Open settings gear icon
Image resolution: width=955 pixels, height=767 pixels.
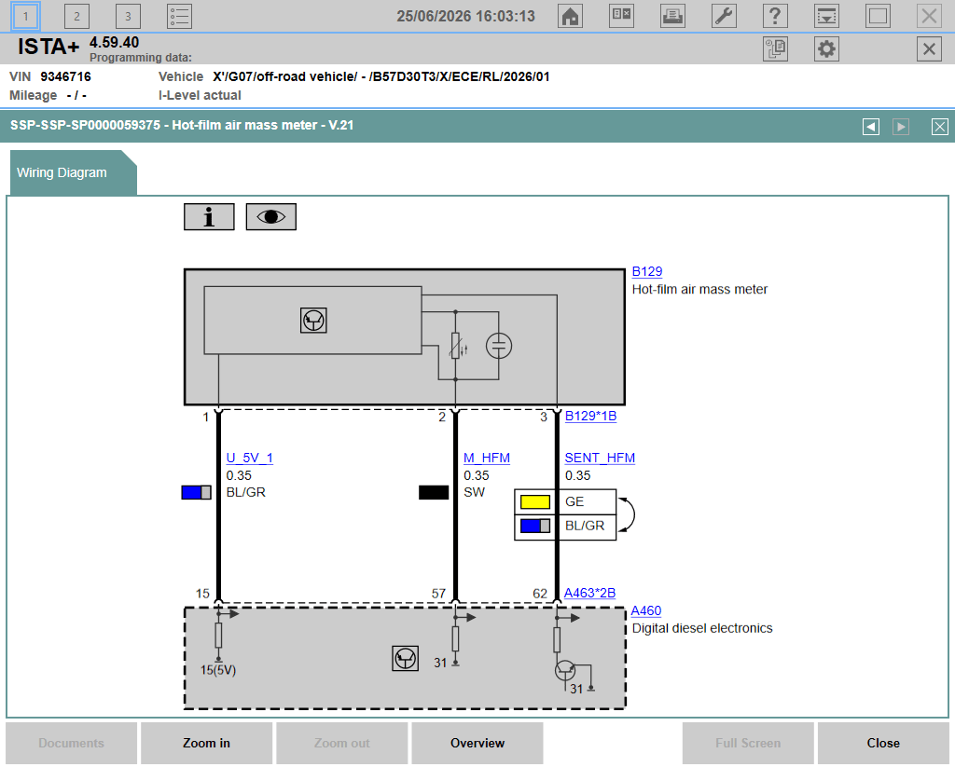(826, 48)
